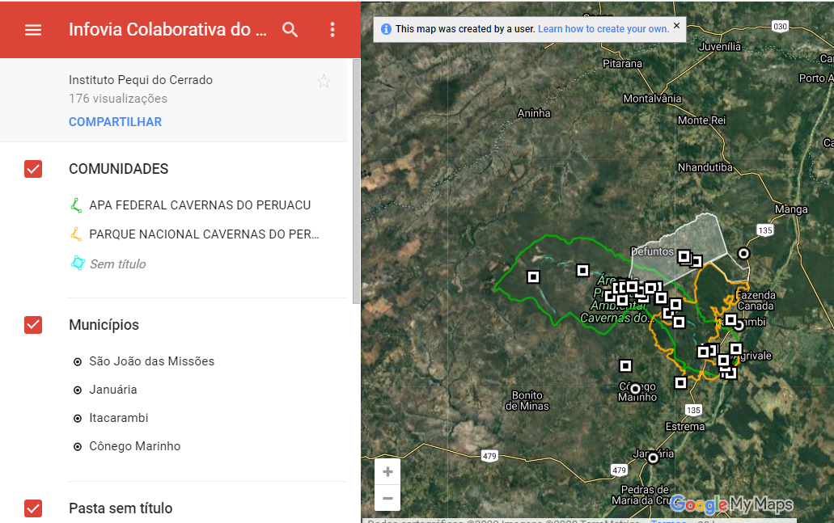Click the São João das Missões marker icon
Image resolution: width=834 pixels, height=523 pixels.
77,361
